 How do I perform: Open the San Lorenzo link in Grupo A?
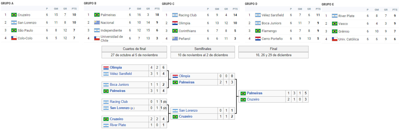pyautogui.click(x=27, y=22)
